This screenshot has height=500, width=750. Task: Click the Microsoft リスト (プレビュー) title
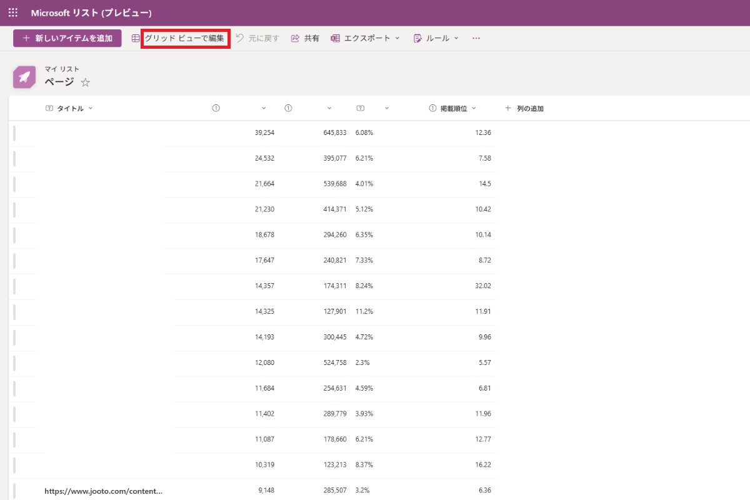click(91, 12)
